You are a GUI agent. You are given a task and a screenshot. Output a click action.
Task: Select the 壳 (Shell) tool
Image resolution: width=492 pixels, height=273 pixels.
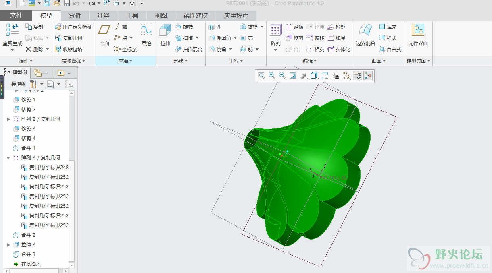point(246,38)
